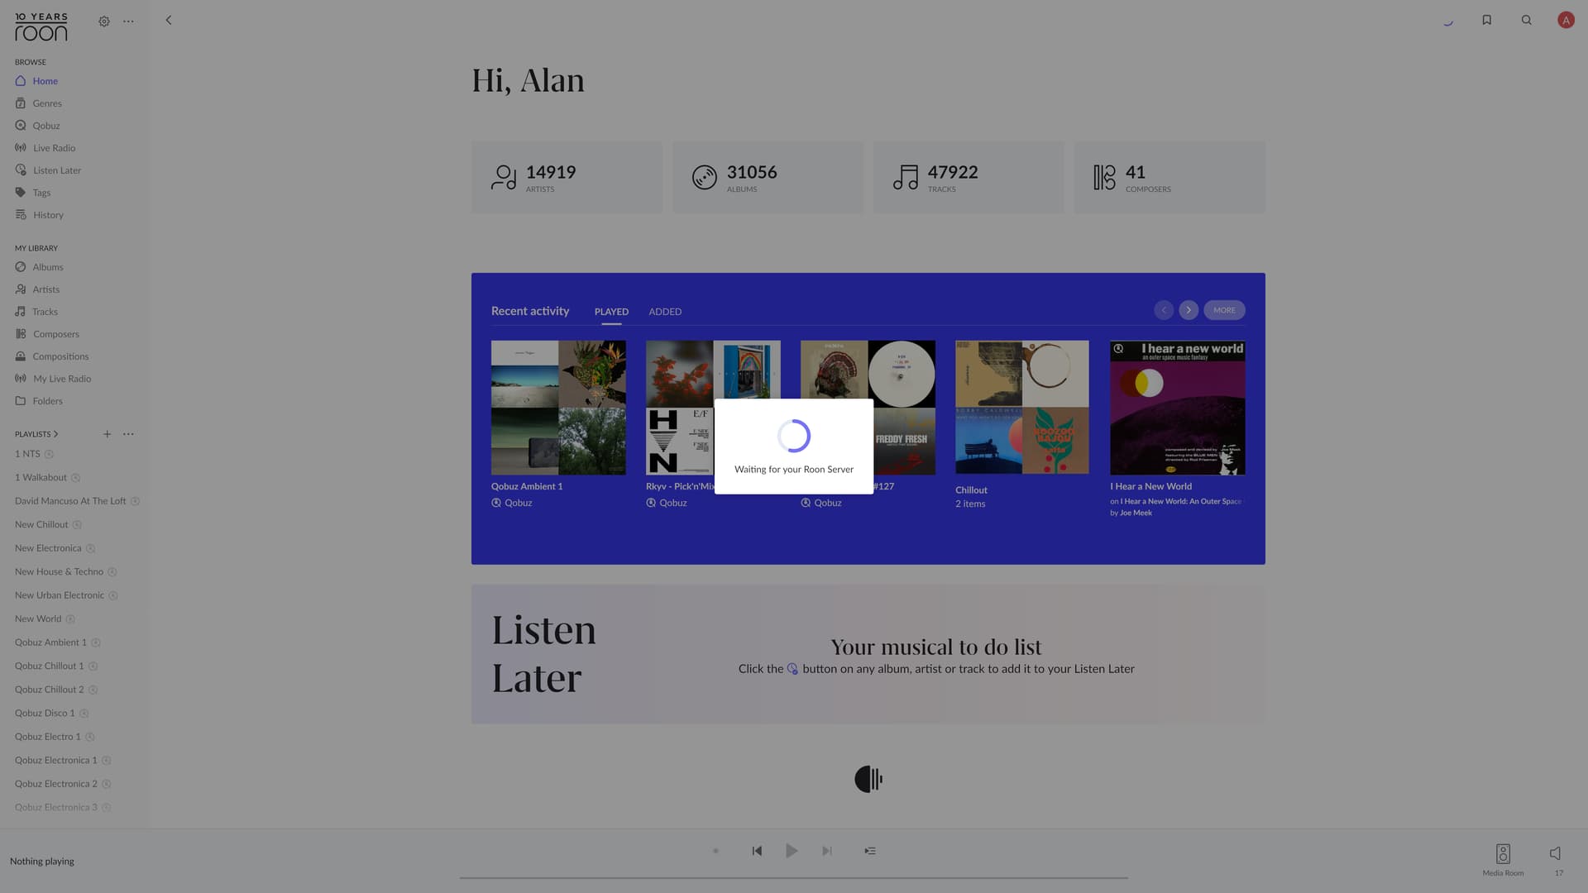Open the play queue icon
This screenshot has width=1588, height=893.
tap(870, 851)
